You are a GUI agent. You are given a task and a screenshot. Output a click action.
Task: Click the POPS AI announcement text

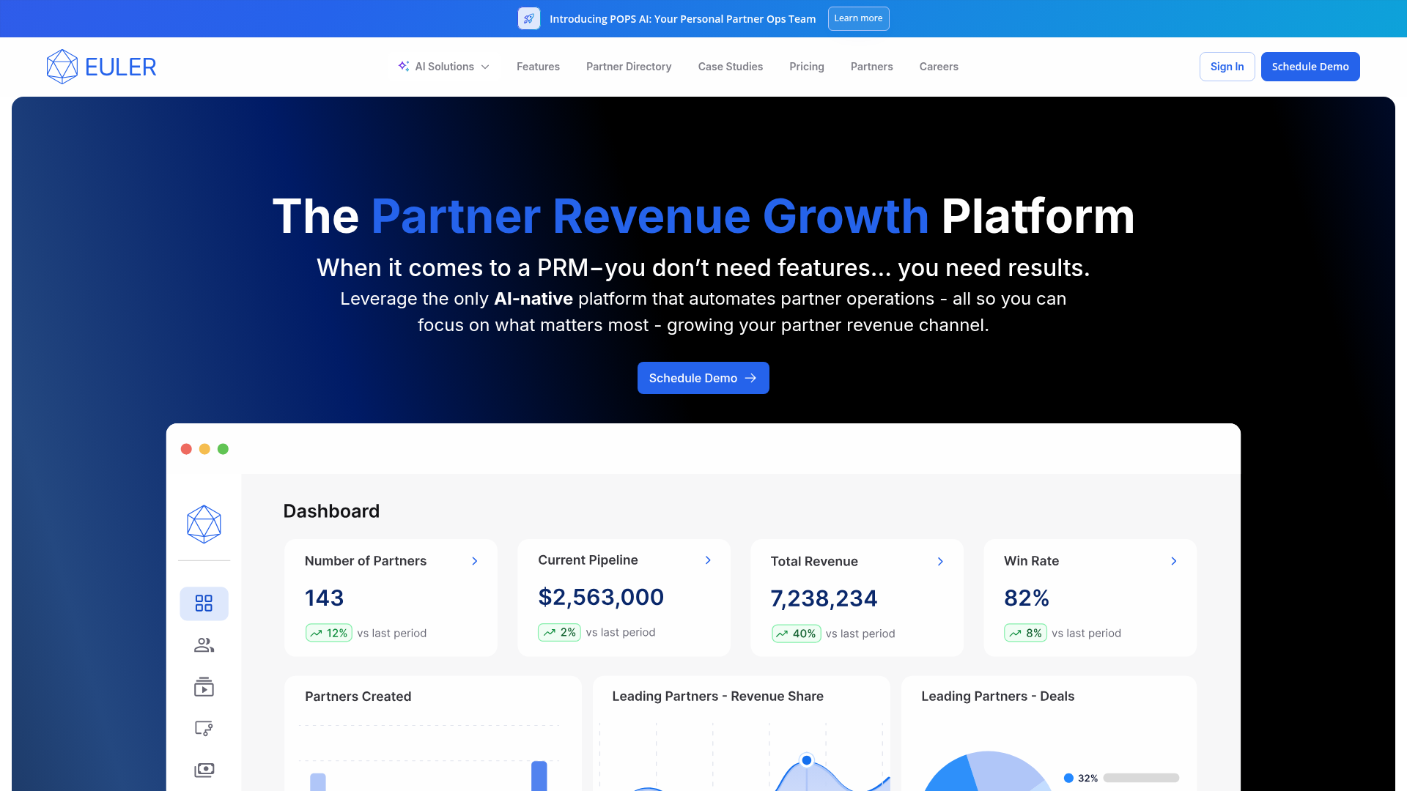click(x=682, y=19)
